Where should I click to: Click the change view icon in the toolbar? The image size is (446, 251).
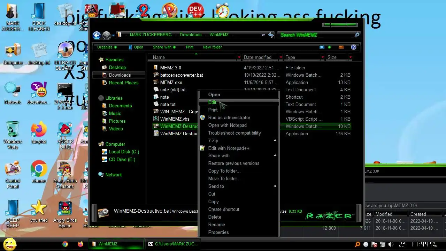click(x=322, y=47)
